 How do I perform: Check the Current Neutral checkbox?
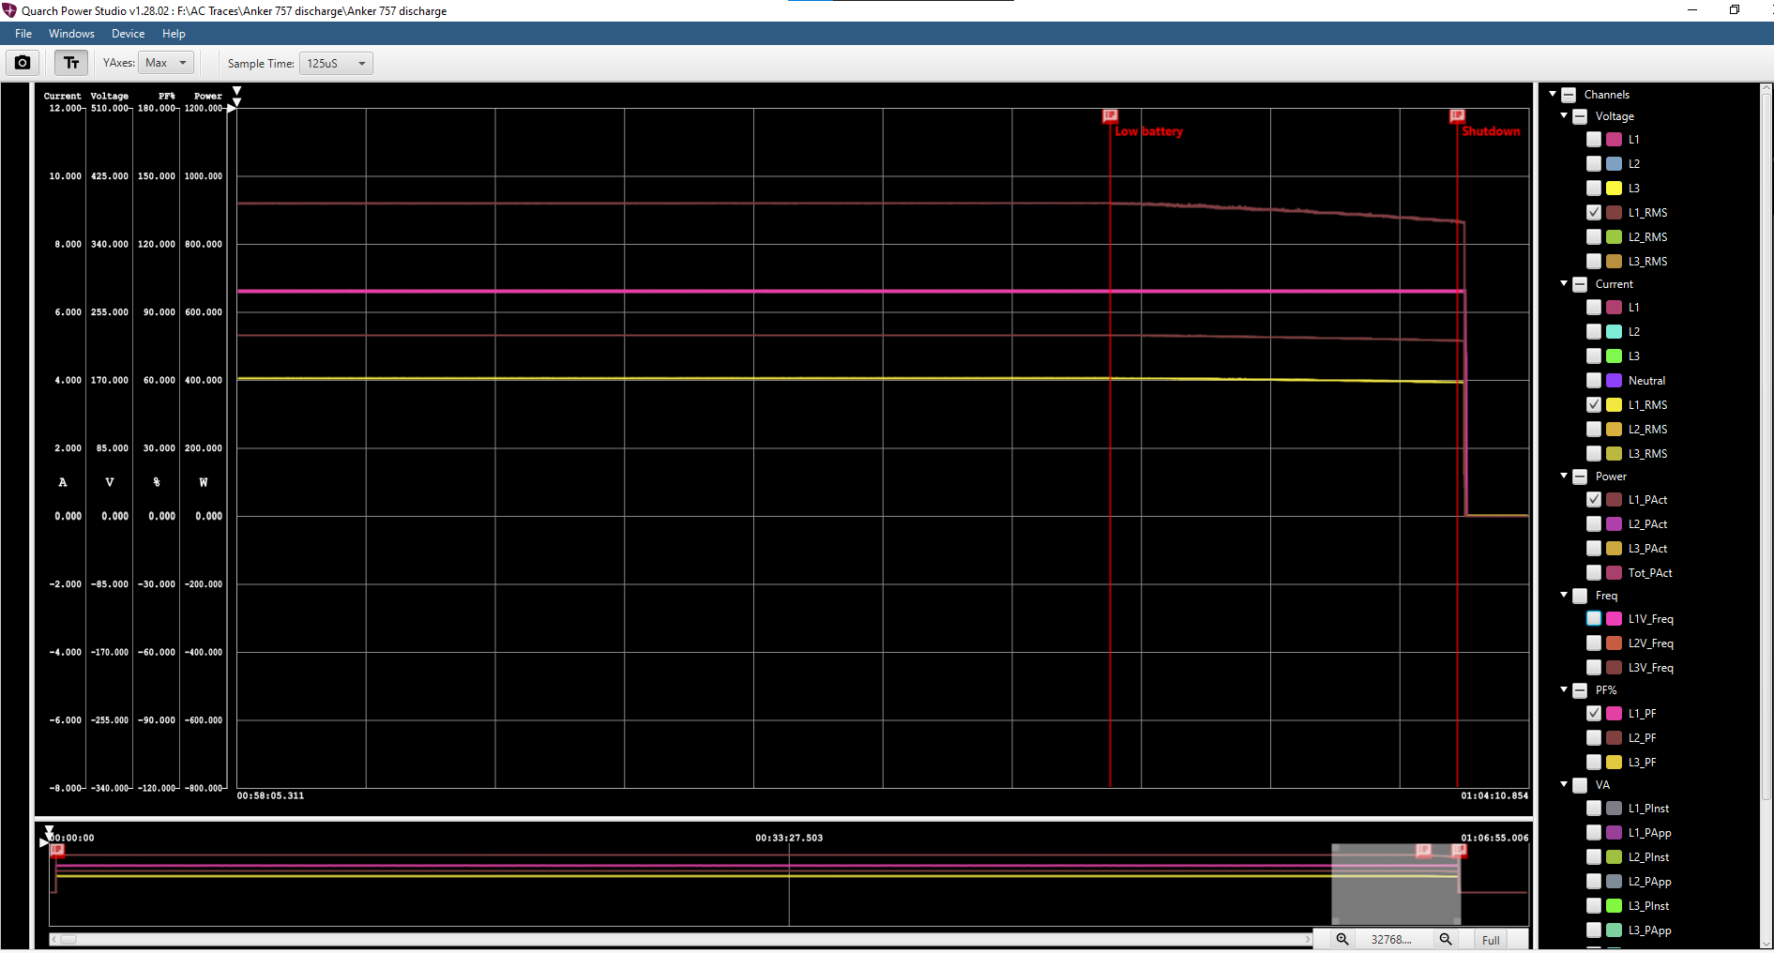(1594, 380)
